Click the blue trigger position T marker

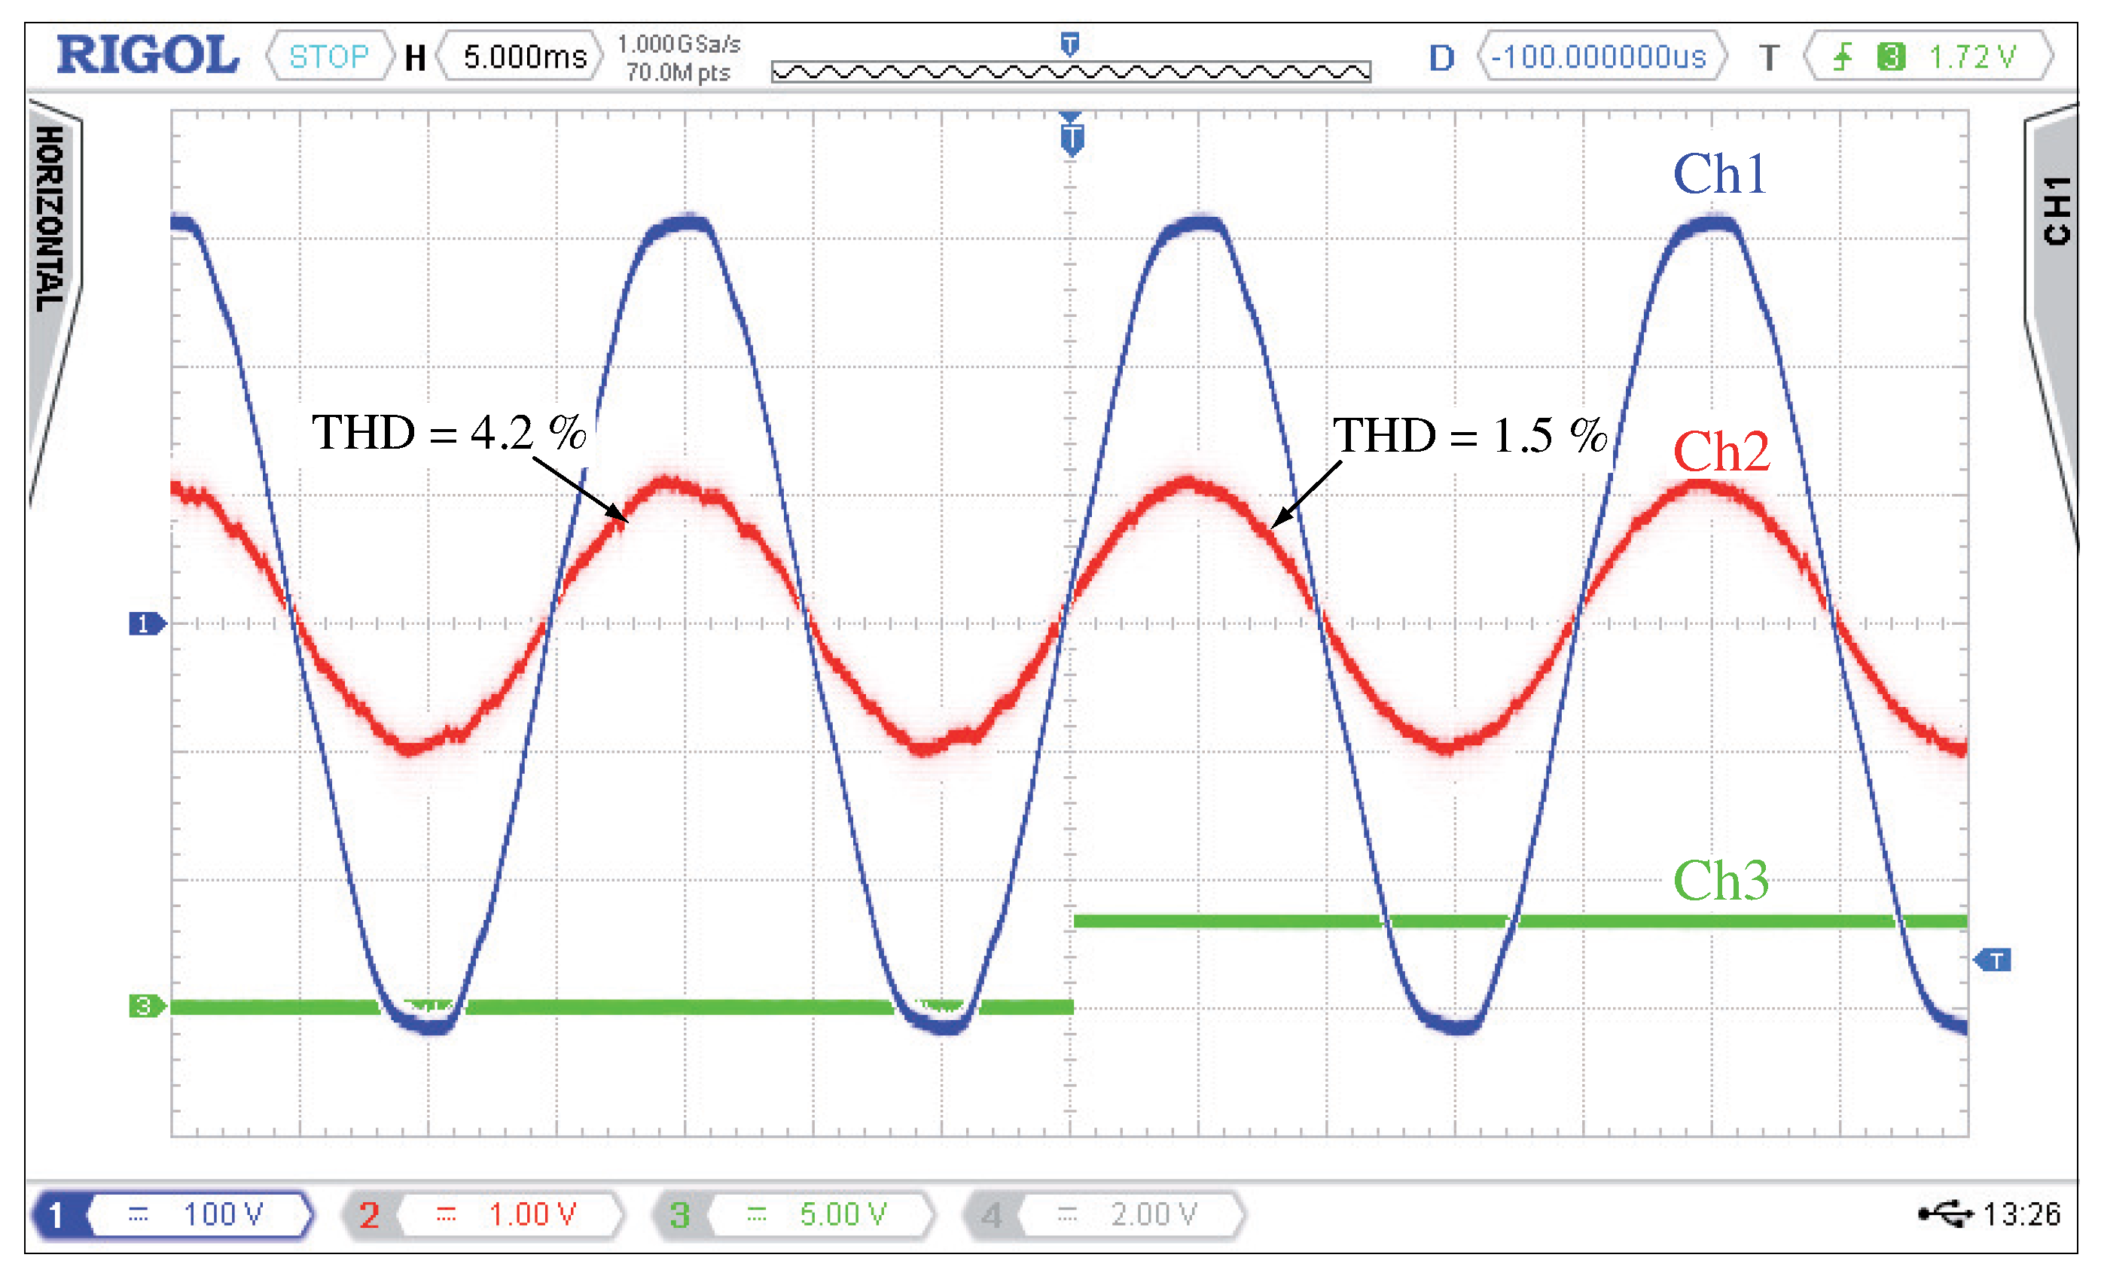coord(1072,138)
